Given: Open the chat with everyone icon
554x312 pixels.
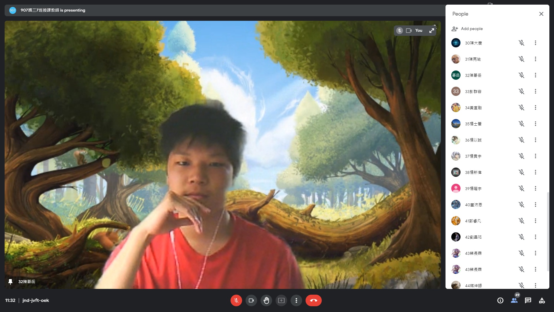Looking at the screenshot, I should coord(528,300).
